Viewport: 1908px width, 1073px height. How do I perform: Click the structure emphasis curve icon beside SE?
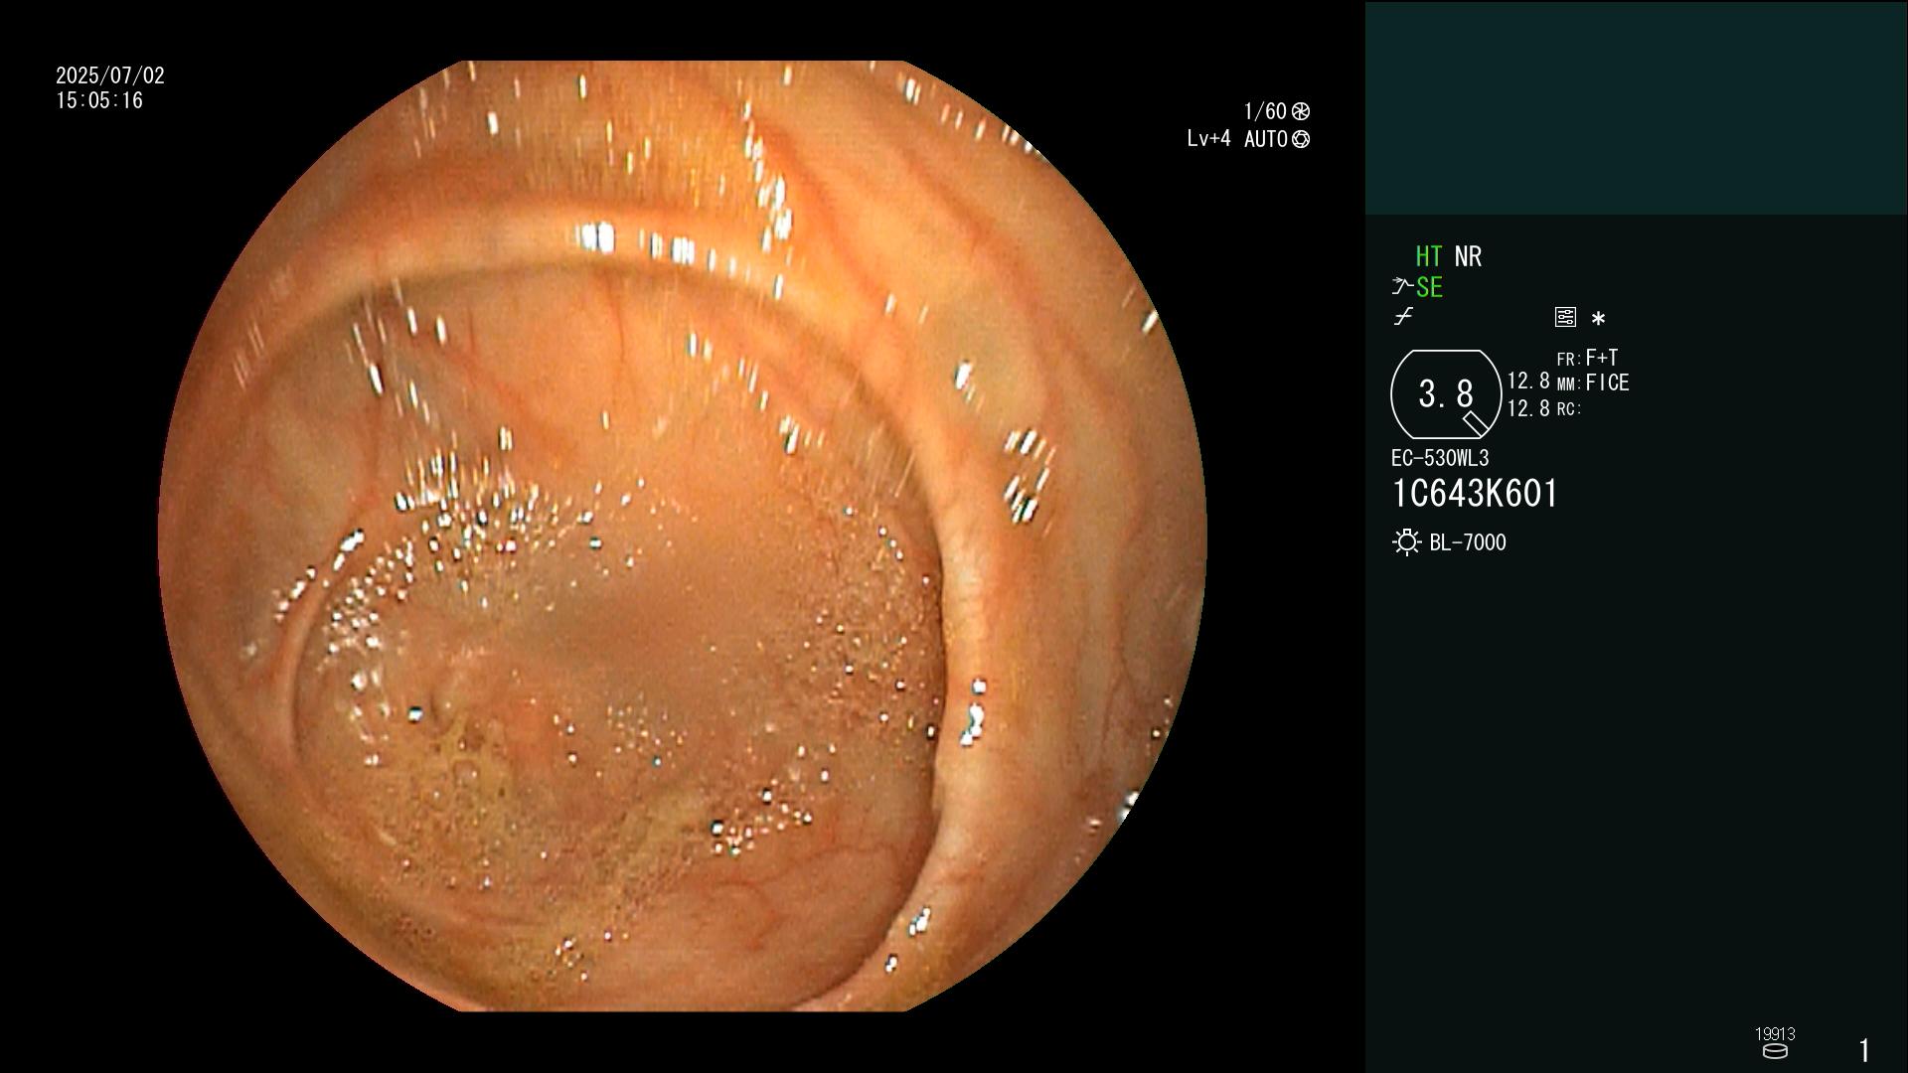tap(1402, 287)
